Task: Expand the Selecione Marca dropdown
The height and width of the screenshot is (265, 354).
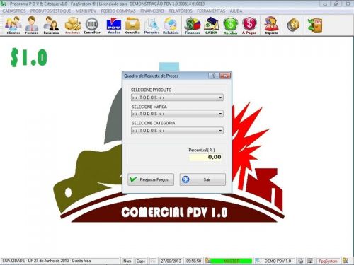Action: click(x=220, y=114)
